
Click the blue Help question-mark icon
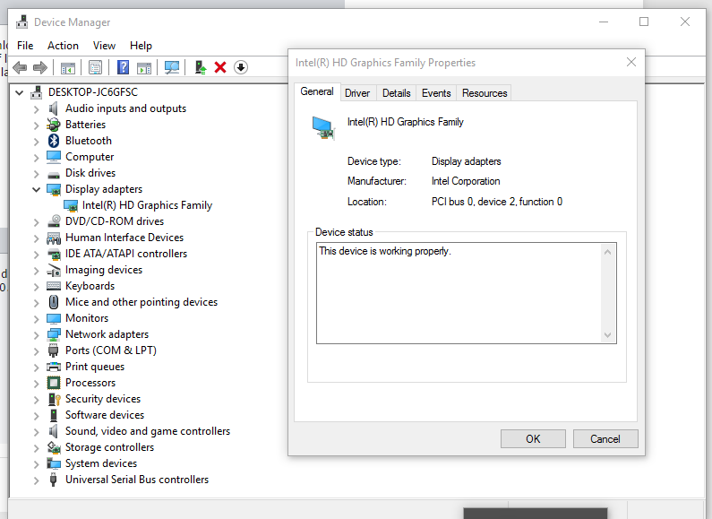pyautogui.click(x=123, y=67)
